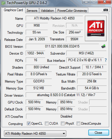Click the BIOS Version label
Image resolution: width=112 pixels, height=139 pixels.
[14, 47]
